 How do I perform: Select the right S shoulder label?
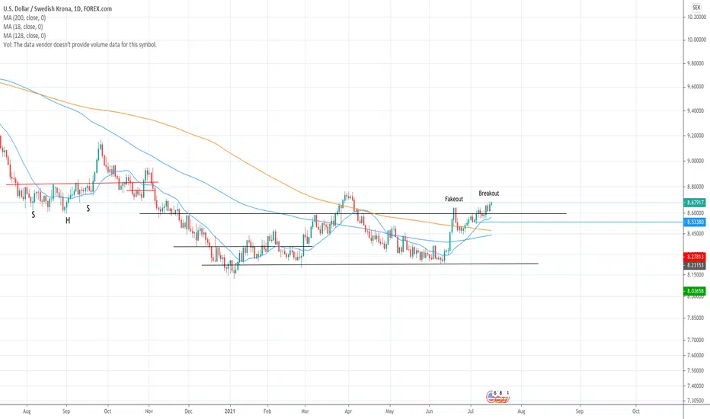[x=88, y=209]
